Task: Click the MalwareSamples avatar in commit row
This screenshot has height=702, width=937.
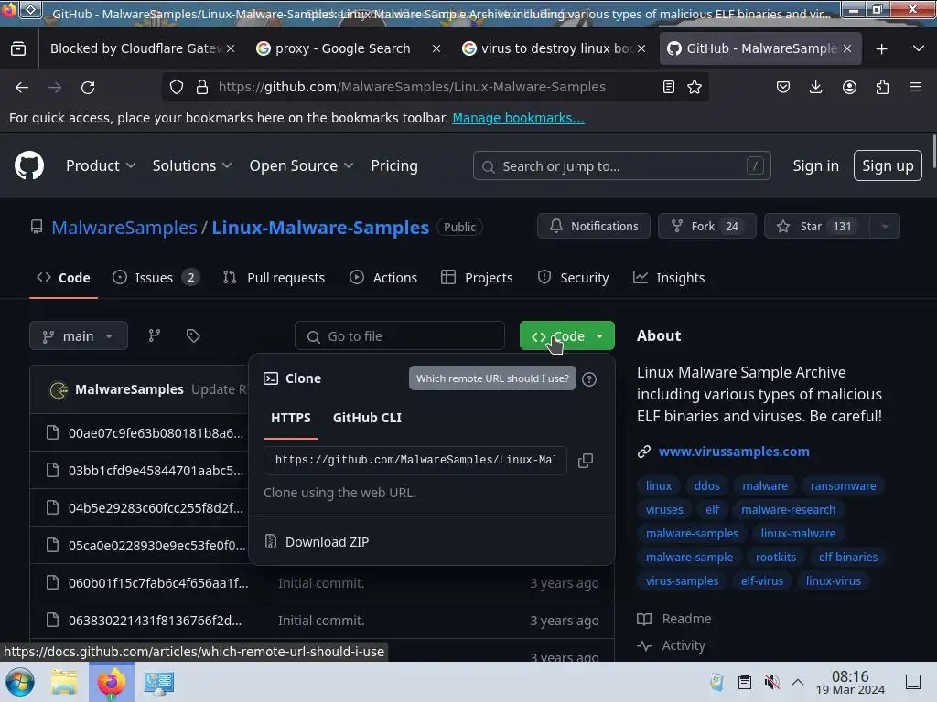Action: (x=59, y=389)
